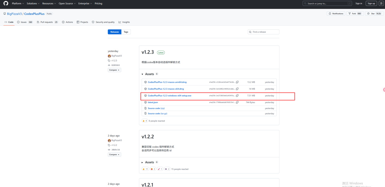Open BigPizzaV3 avatar beside v1.2.2 release
Screen dimensions: 385x187
(109, 140)
